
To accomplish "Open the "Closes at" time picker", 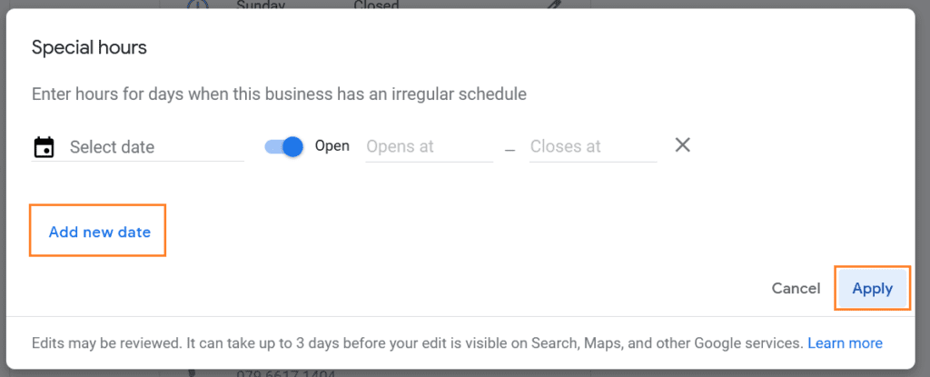I will (591, 147).
